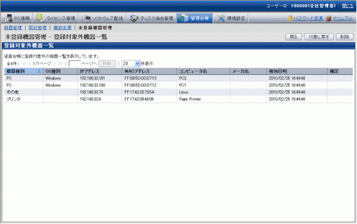This screenshot has height=224, width=357.
Task: Focus the page number input field
Action: point(75,63)
